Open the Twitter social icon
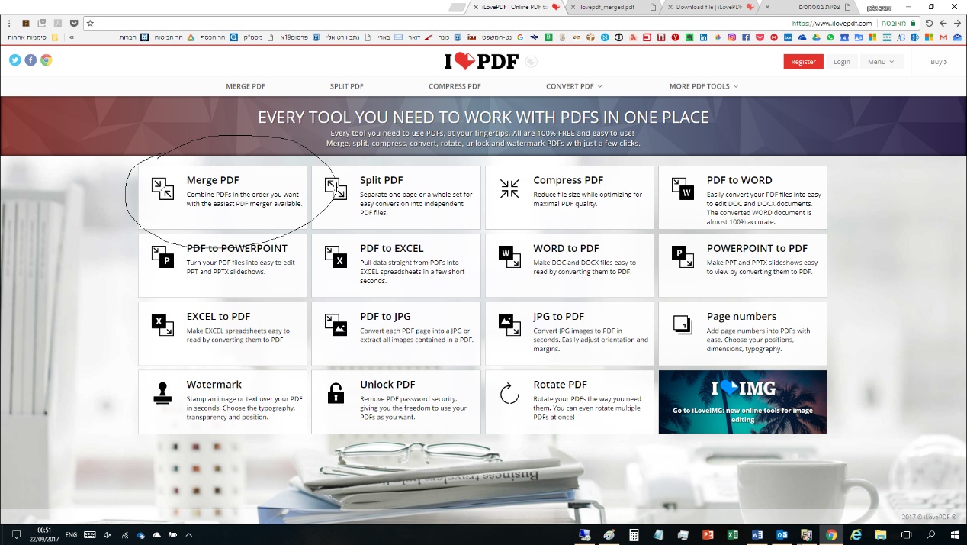 pos(15,60)
